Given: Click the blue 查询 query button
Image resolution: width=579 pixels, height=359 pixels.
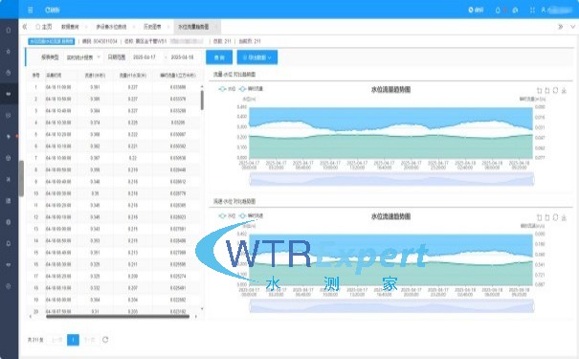Looking at the screenshot, I should pos(219,57).
